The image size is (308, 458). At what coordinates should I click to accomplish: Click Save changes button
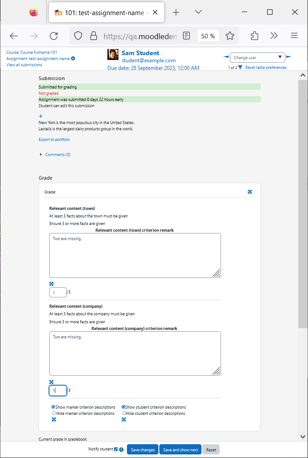[142, 450]
